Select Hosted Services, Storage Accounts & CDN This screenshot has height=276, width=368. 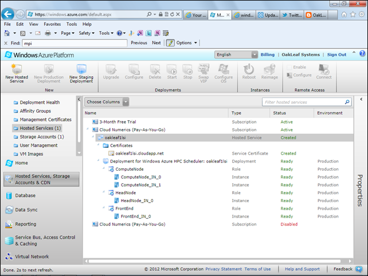pyautogui.click(x=41, y=179)
